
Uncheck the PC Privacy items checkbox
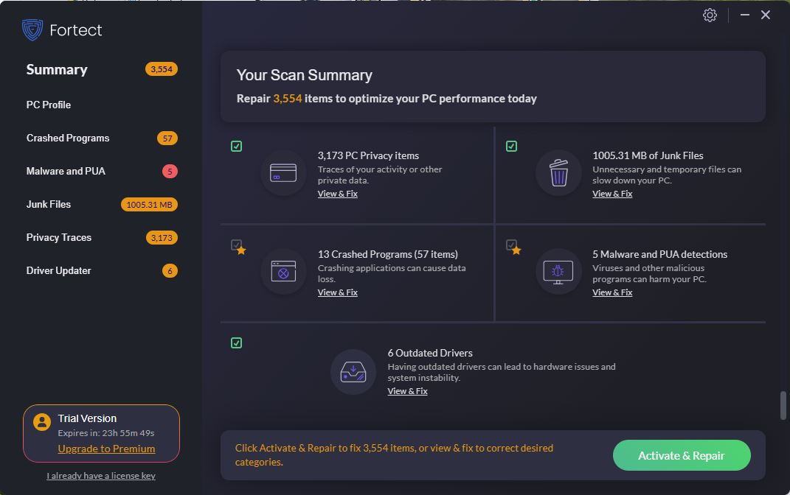point(236,147)
